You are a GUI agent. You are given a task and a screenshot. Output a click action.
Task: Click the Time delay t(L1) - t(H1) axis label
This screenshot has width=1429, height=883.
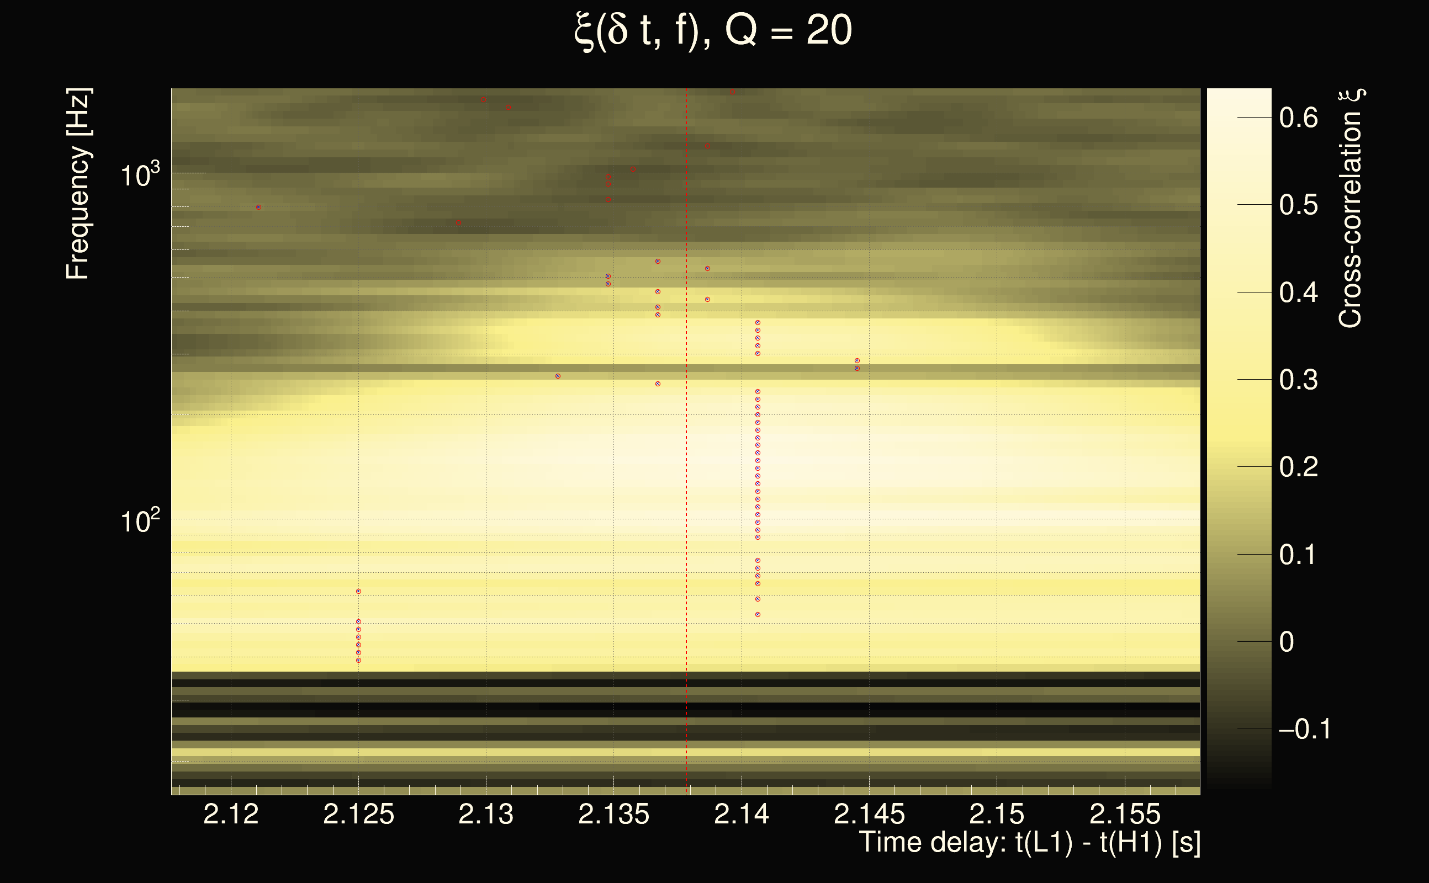pyautogui.click(x=1029, y=843)
